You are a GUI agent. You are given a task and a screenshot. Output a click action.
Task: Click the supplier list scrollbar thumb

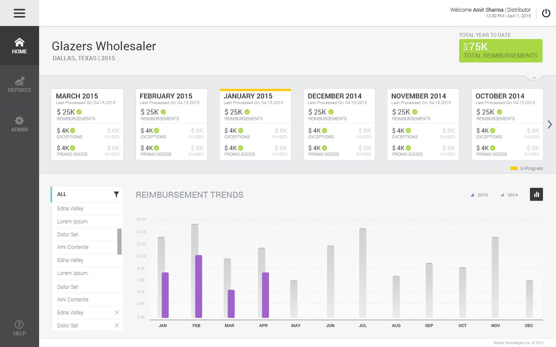pos(119,241)
